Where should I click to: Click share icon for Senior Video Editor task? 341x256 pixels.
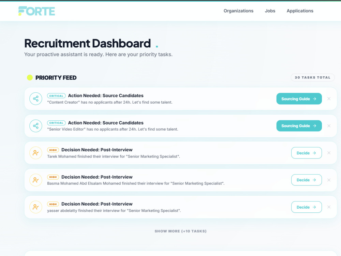pyautogui.click(x=36, y=126)
